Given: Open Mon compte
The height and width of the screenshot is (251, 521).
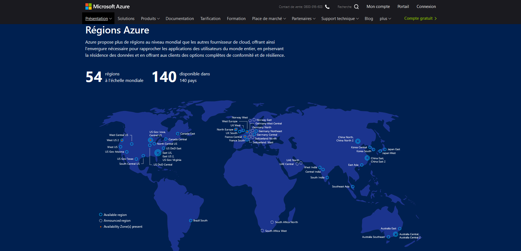Looking at the screenshot, I should pyautogui.click(x=378, y=7).
